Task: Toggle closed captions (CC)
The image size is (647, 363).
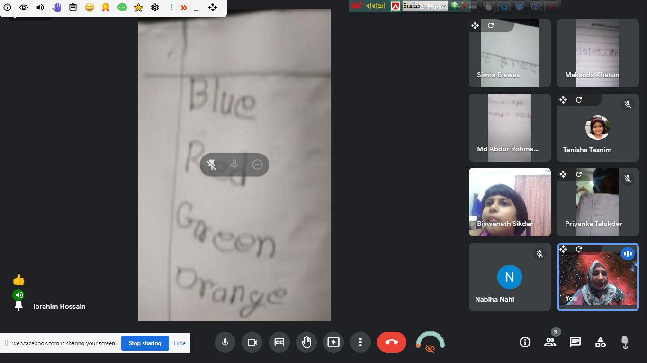Action: coord(279,342)
